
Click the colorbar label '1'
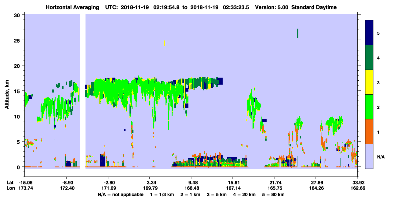(x=378, y=132)
